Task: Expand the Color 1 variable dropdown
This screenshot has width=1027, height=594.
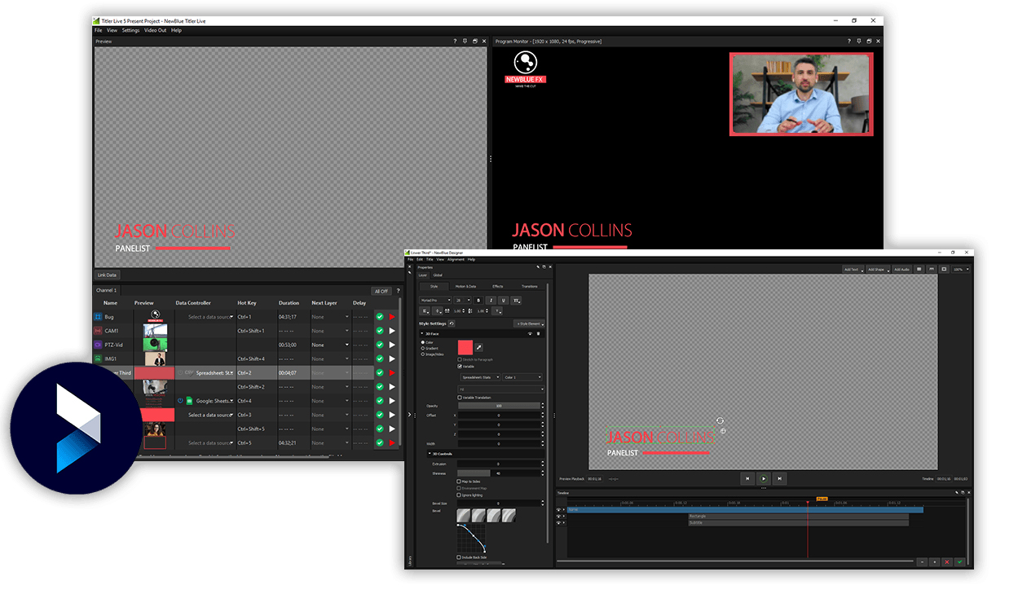Action: click(x=522, y=377)
